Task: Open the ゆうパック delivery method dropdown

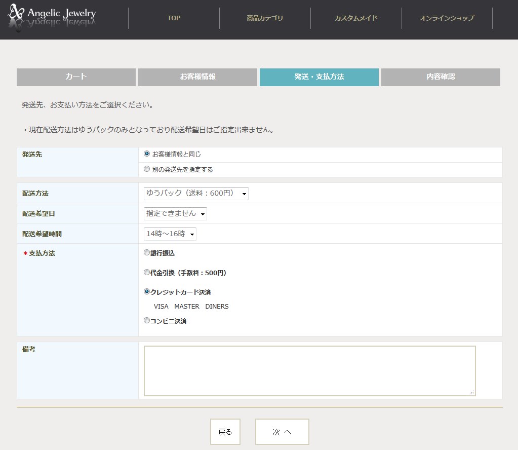Action: pyautogui.click(x=196, y=194)
